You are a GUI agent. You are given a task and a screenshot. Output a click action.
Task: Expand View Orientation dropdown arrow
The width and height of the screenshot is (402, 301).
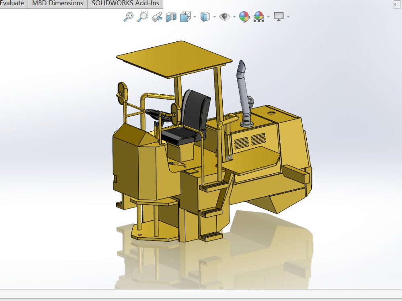(x=195, y=17)
